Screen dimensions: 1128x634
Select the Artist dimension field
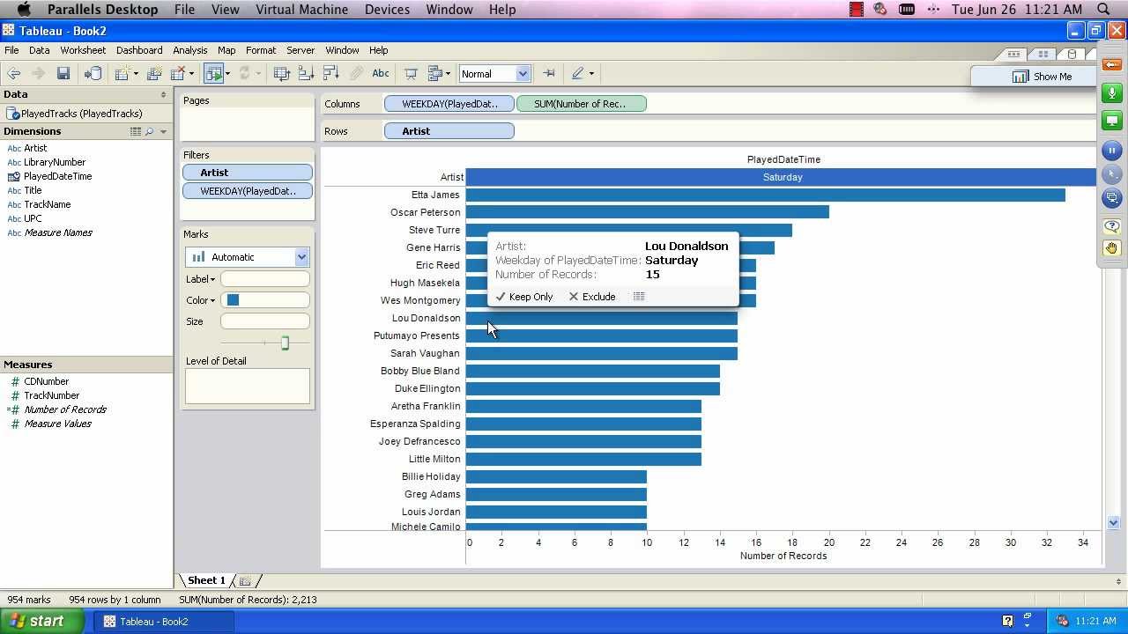pyautogui.click(x=35, y=148)
